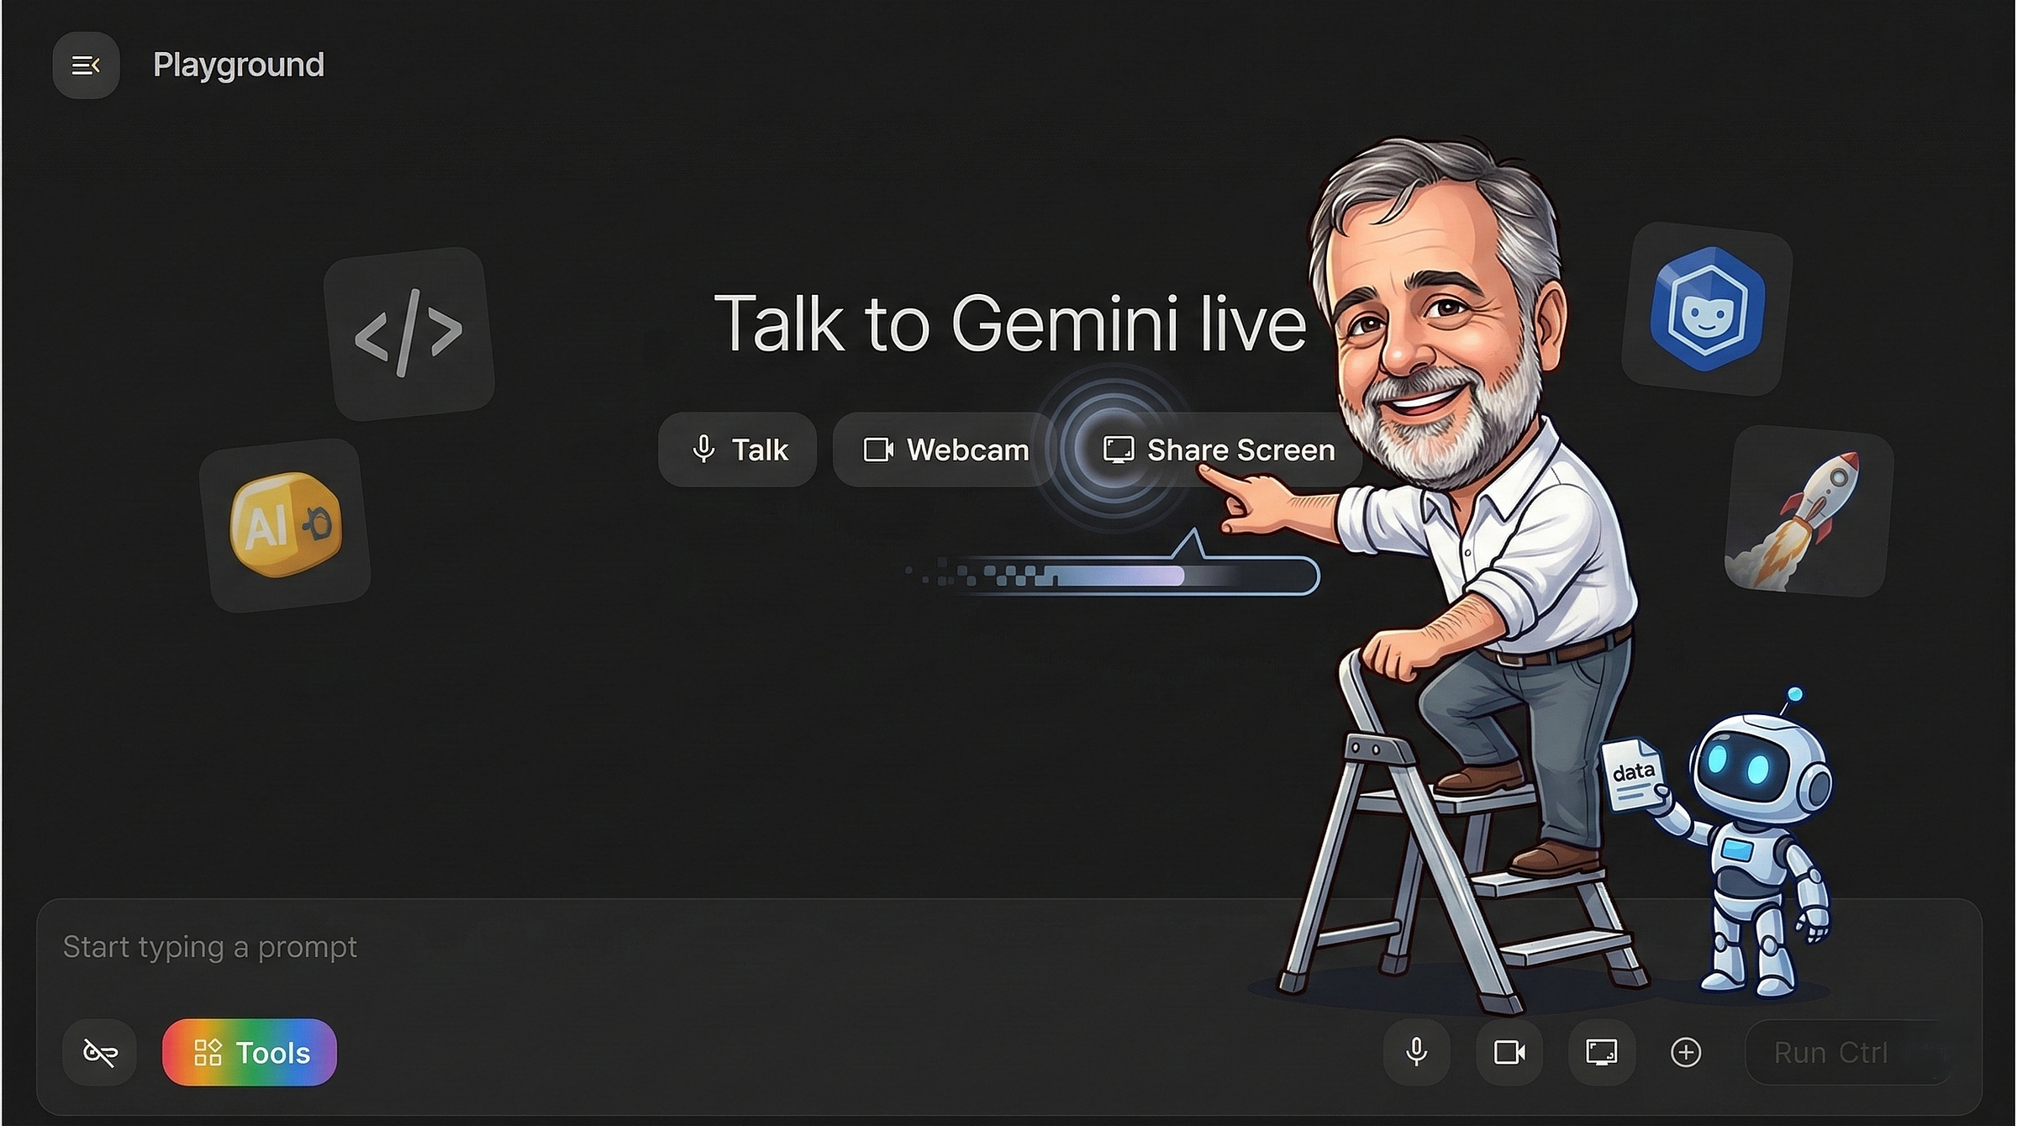Open the rainbow Tools menu
This screenshot has height=1126, width=2017.
(x=250, y=1052)
